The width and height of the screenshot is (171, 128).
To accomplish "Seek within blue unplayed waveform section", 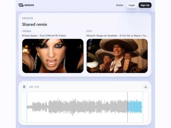I will [x=135, y=107].
